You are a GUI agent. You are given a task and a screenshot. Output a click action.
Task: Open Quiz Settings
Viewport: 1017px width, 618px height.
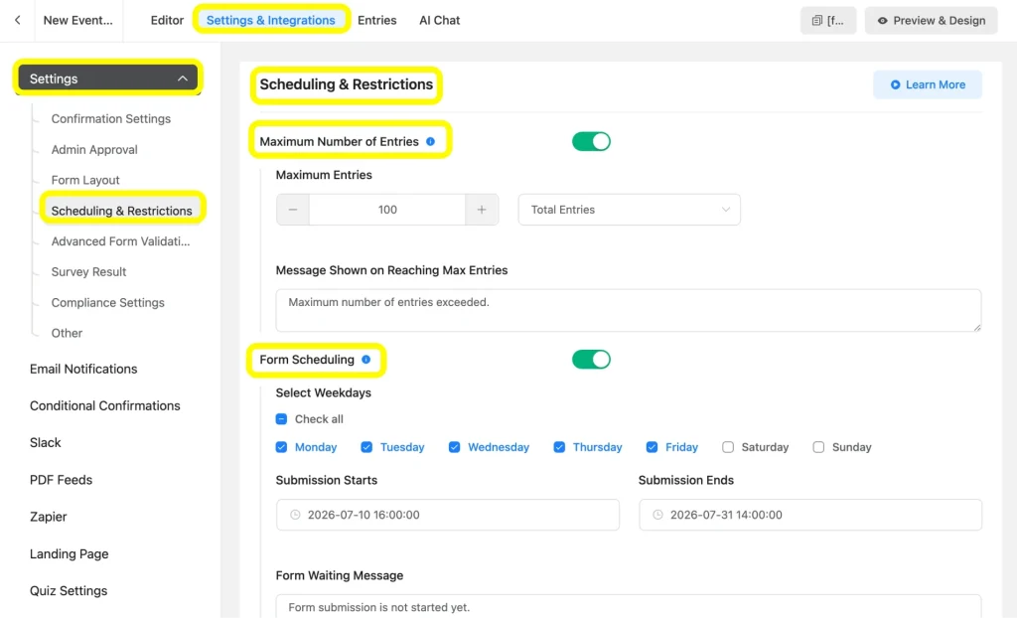coord(69,591)
